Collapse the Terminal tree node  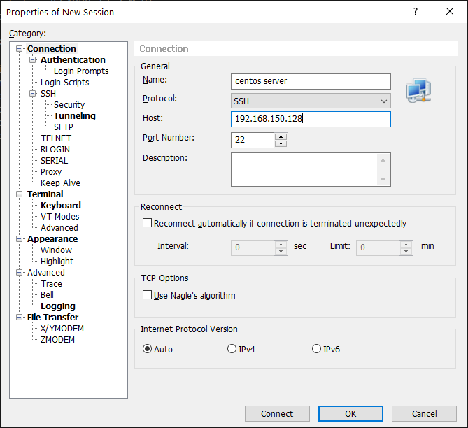point(19,194)
